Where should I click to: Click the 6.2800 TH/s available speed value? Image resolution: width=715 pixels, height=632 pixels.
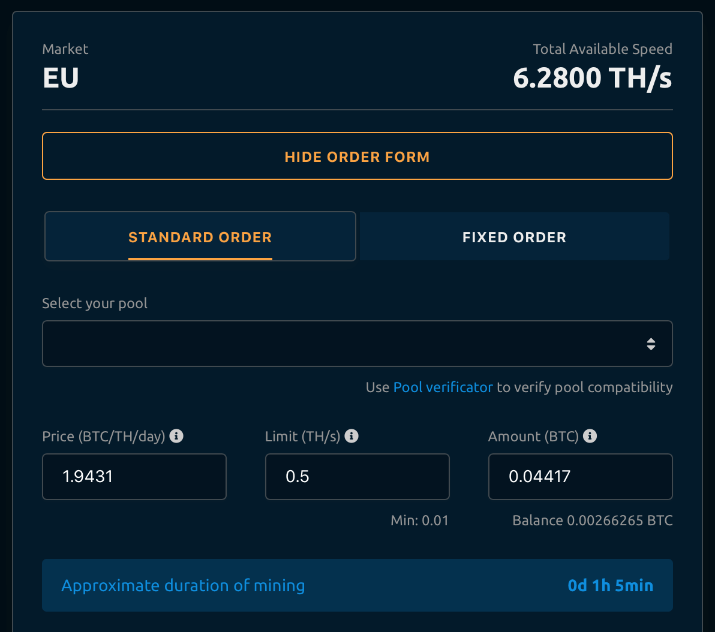coord(592,78)
